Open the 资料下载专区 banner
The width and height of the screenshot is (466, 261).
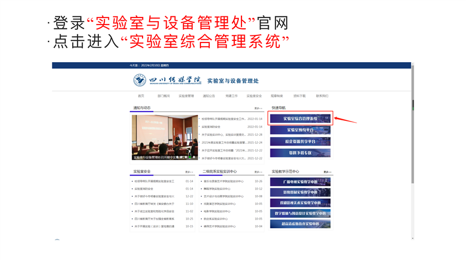(x=300, y=153)
